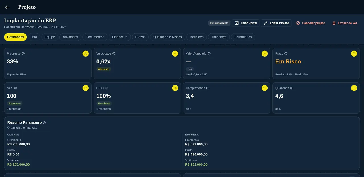Click the Qualidade info icon
This screenshot has width=364, height=177.
(291, 88)
